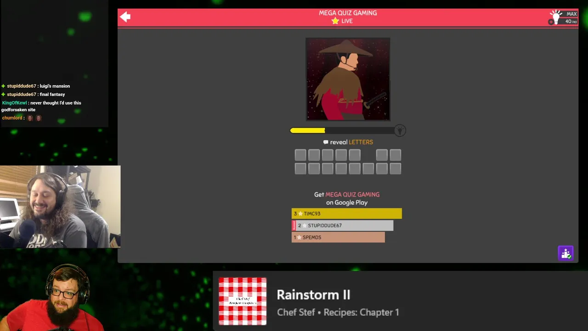Click chumlord username in chat
The image size is (588, 331).
click(12, 118)
